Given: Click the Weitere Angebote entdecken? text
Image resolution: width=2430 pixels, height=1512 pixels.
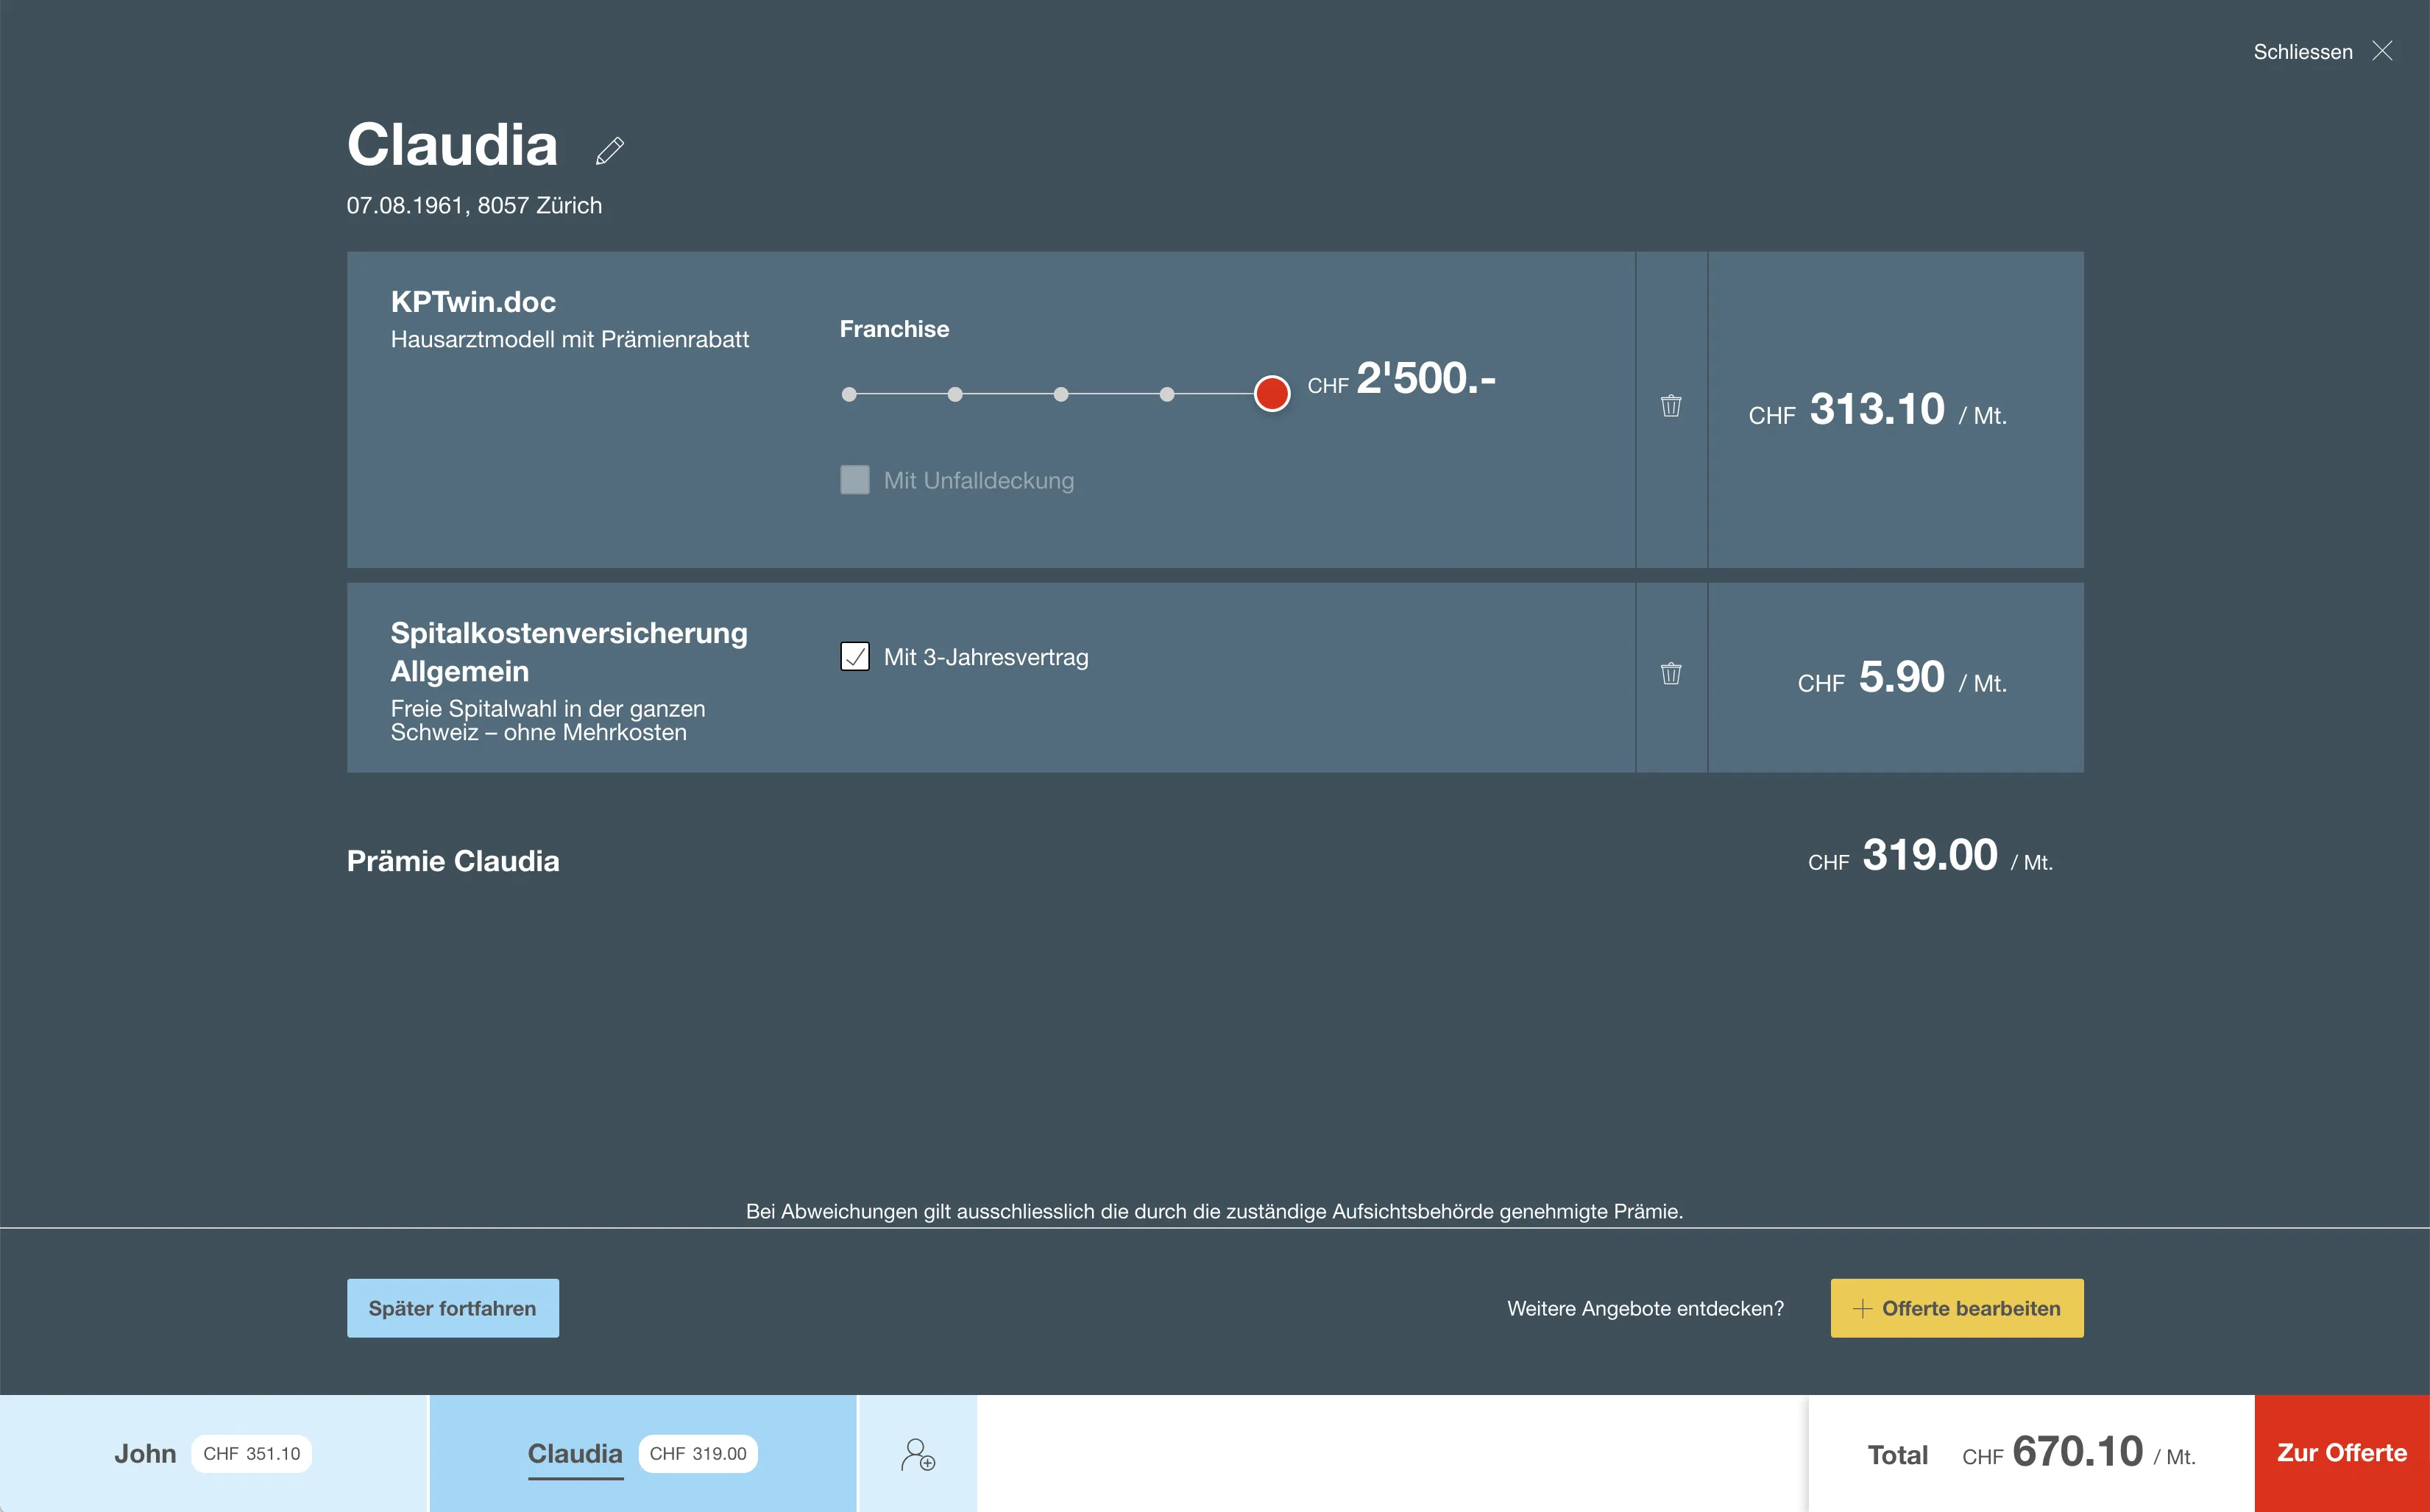Looking at the screenshot, I should [1645, 1309].
